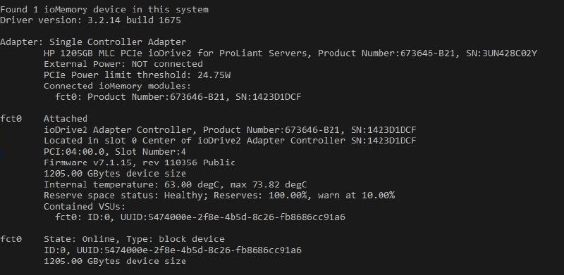Click the last "1205.00 GBytes device size" line
Screen dimensions: 564x275
point(115,261)
